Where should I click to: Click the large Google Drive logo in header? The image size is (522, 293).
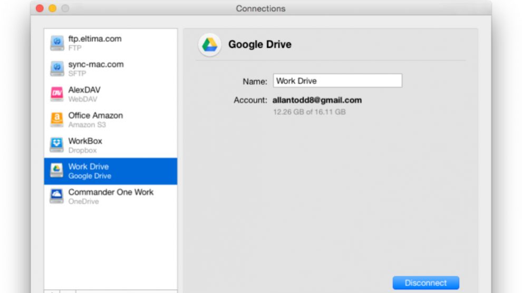tap(210, 45)
